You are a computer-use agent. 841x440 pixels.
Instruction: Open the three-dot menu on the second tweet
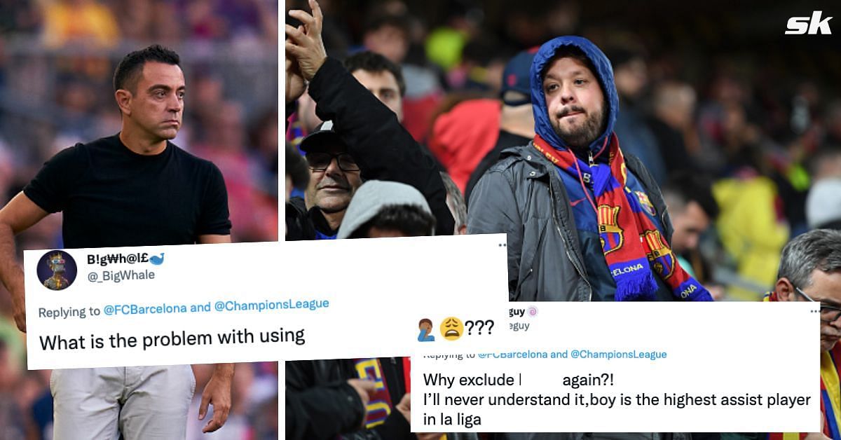coord(816,312)
